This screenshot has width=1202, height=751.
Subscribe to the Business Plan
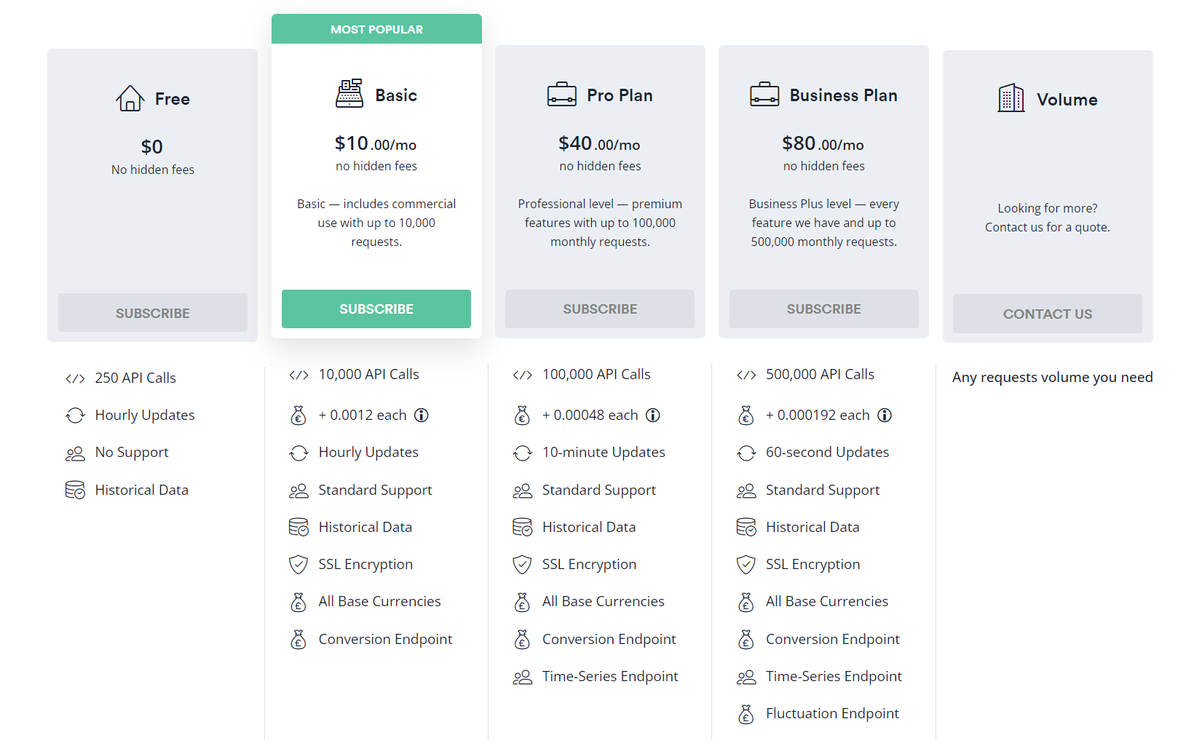823,309
